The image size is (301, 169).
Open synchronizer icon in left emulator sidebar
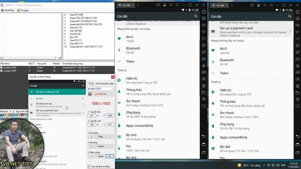coord(204,45)
